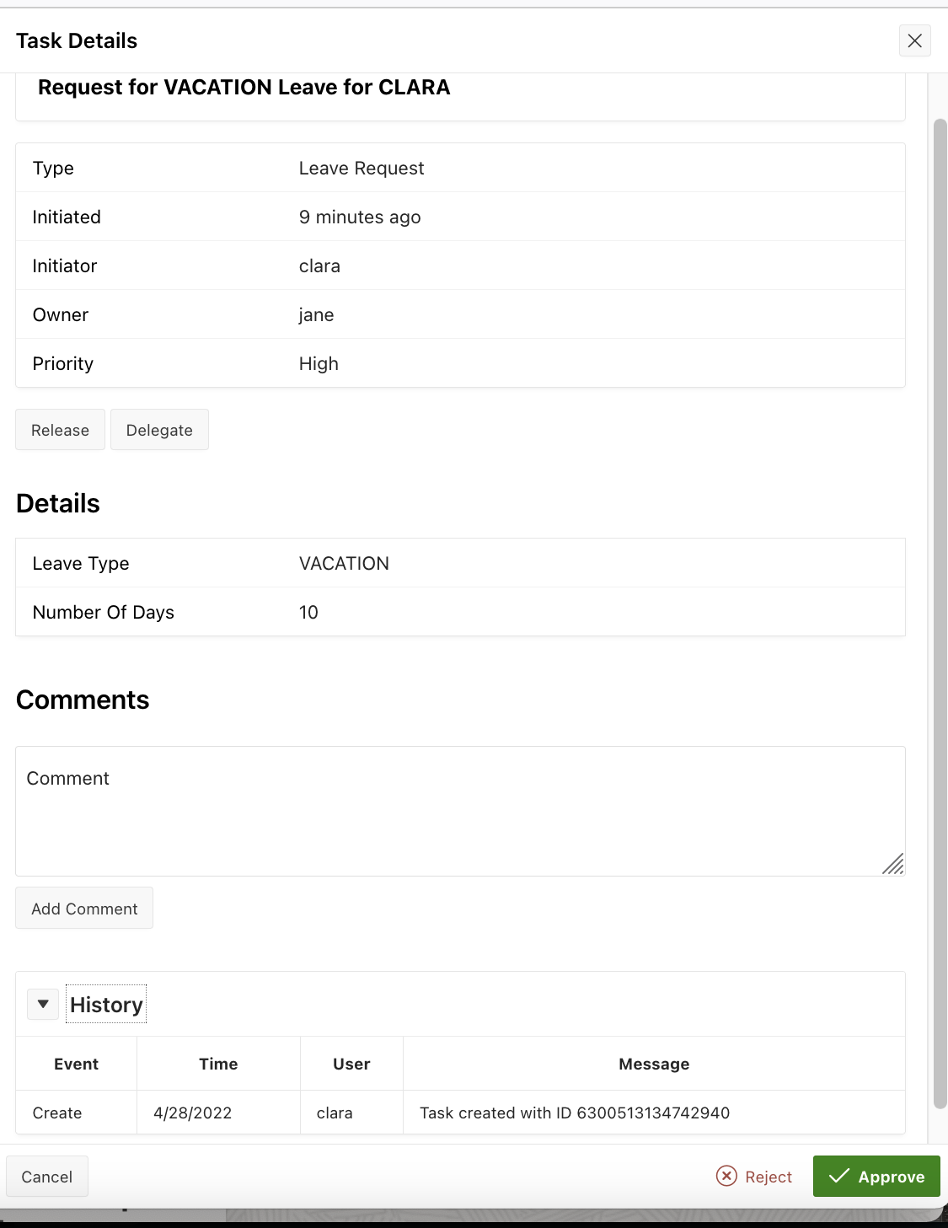Click the Add Comment button
The height and width of the screenshot is (1228, 948).
click(84, 909)
